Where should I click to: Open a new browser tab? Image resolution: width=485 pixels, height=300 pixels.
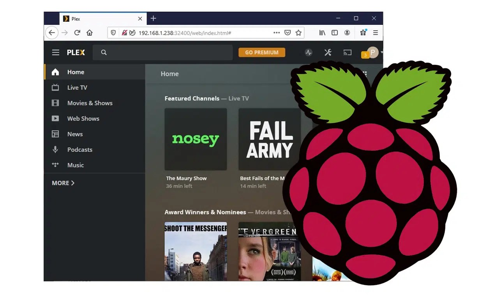click(x=153, y=18)
